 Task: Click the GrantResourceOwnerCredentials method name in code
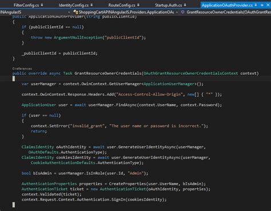coord(108,73)
